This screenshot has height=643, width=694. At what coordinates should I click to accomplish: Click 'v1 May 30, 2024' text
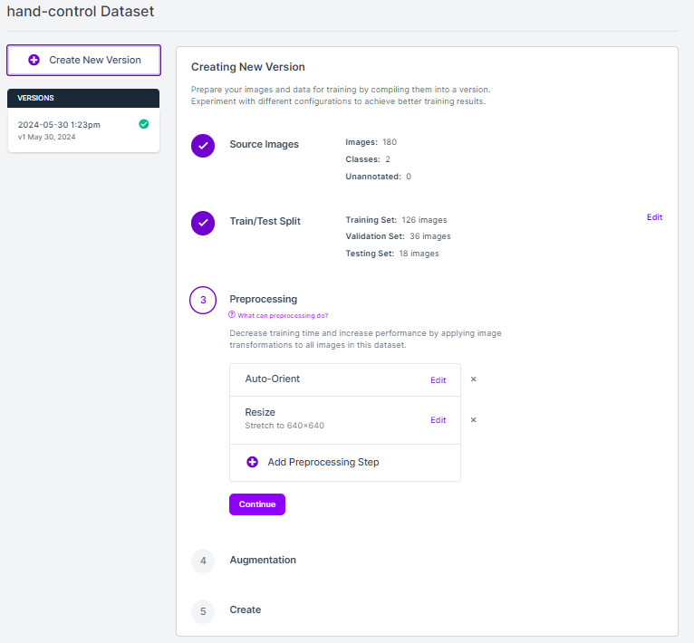click(x=47, y=137)
